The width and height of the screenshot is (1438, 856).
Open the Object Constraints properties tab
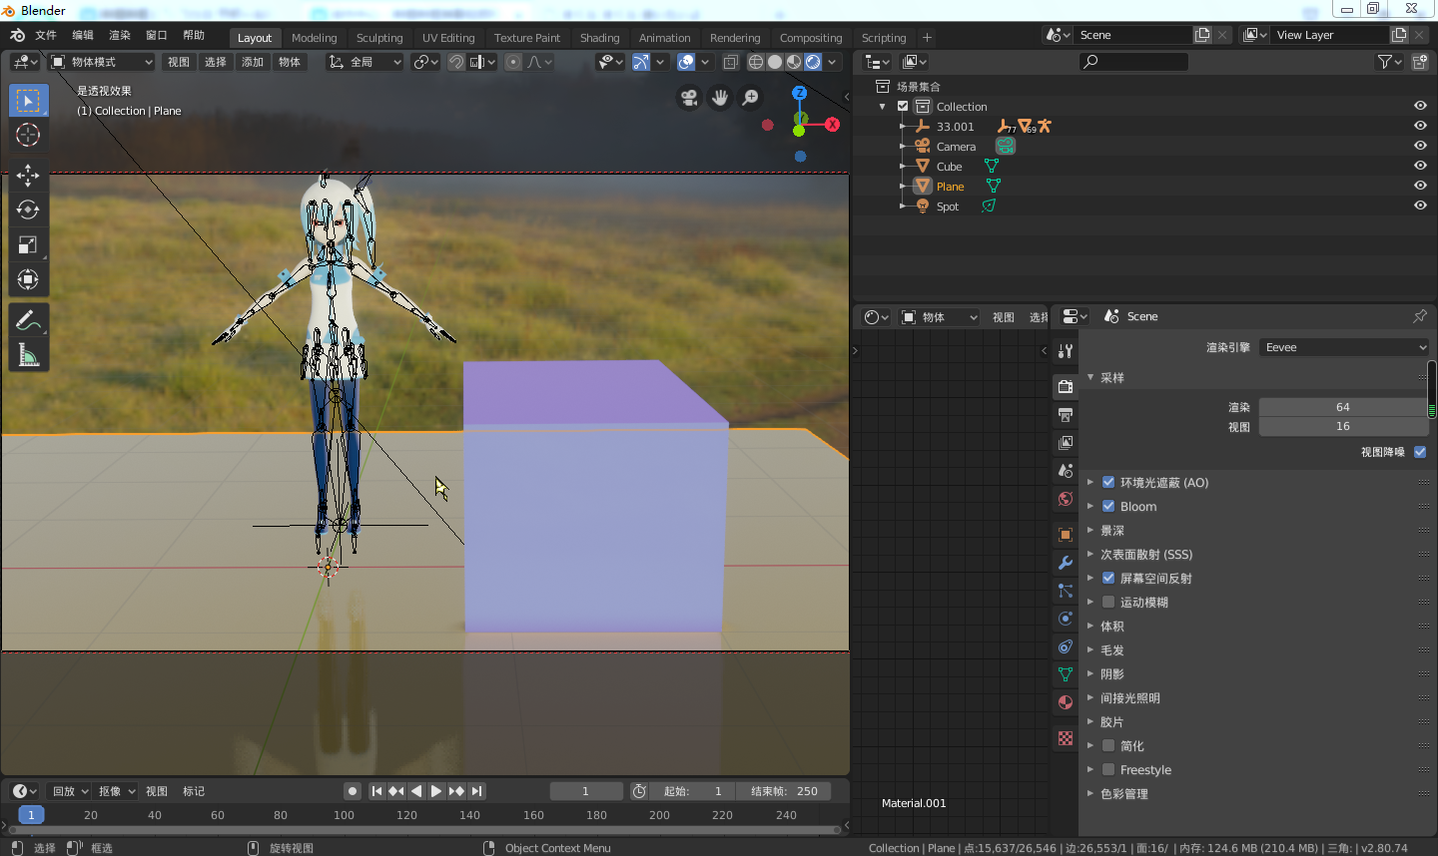tap(1066, 645)
